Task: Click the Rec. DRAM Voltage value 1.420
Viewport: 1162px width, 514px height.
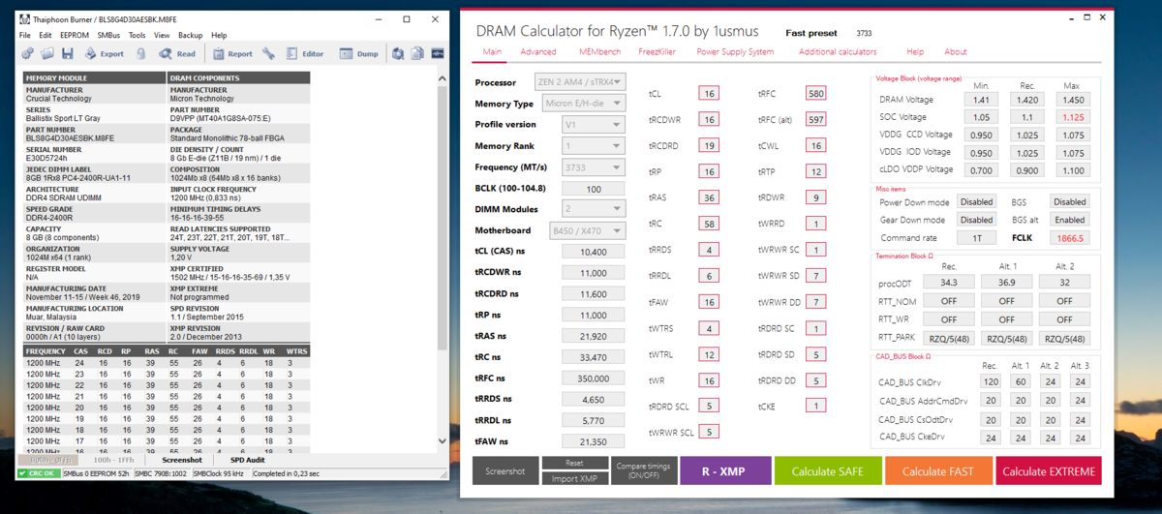Action: 1026,100
